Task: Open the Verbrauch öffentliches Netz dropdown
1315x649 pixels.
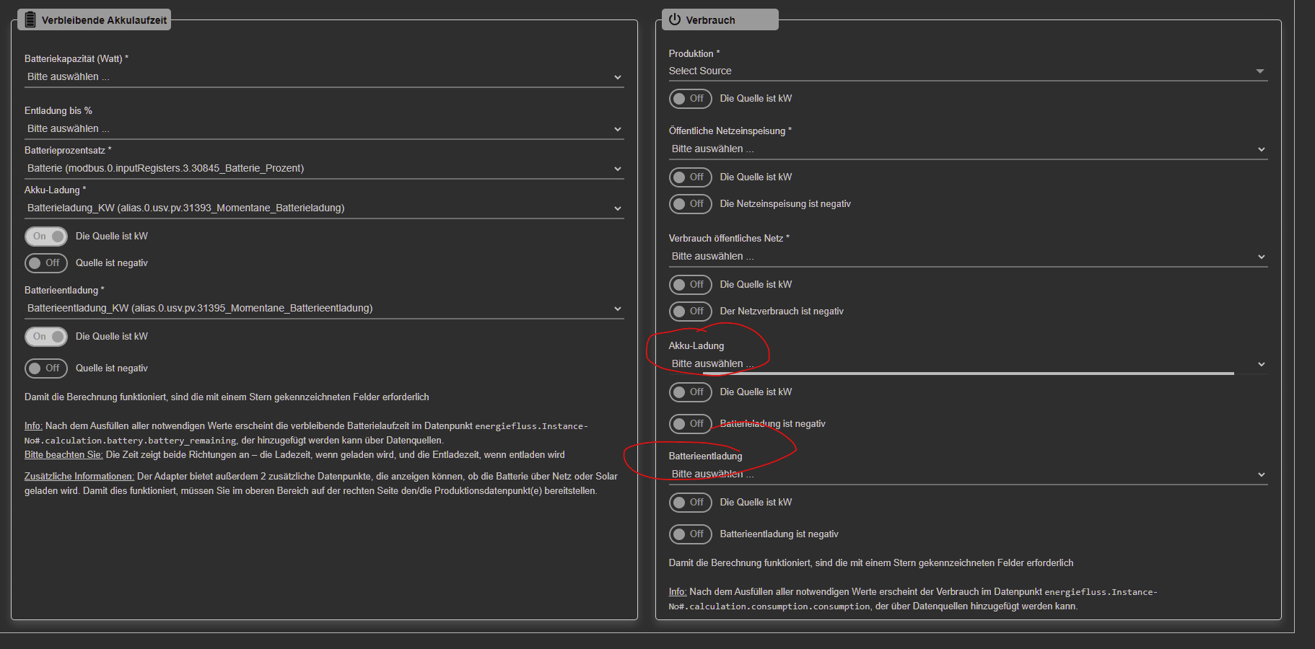Action: (x=968, y=257)
